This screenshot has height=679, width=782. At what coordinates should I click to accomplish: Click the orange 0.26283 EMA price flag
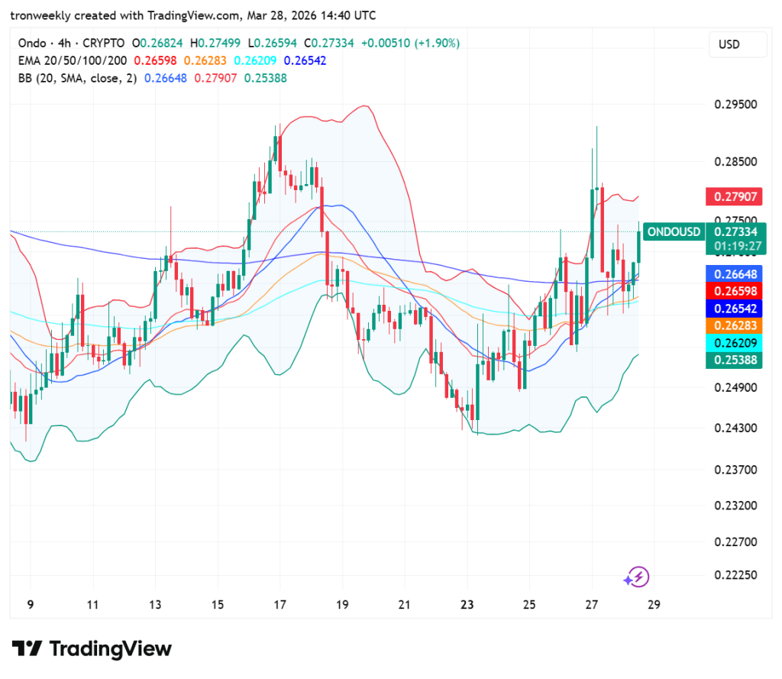[x=734, y=325]
